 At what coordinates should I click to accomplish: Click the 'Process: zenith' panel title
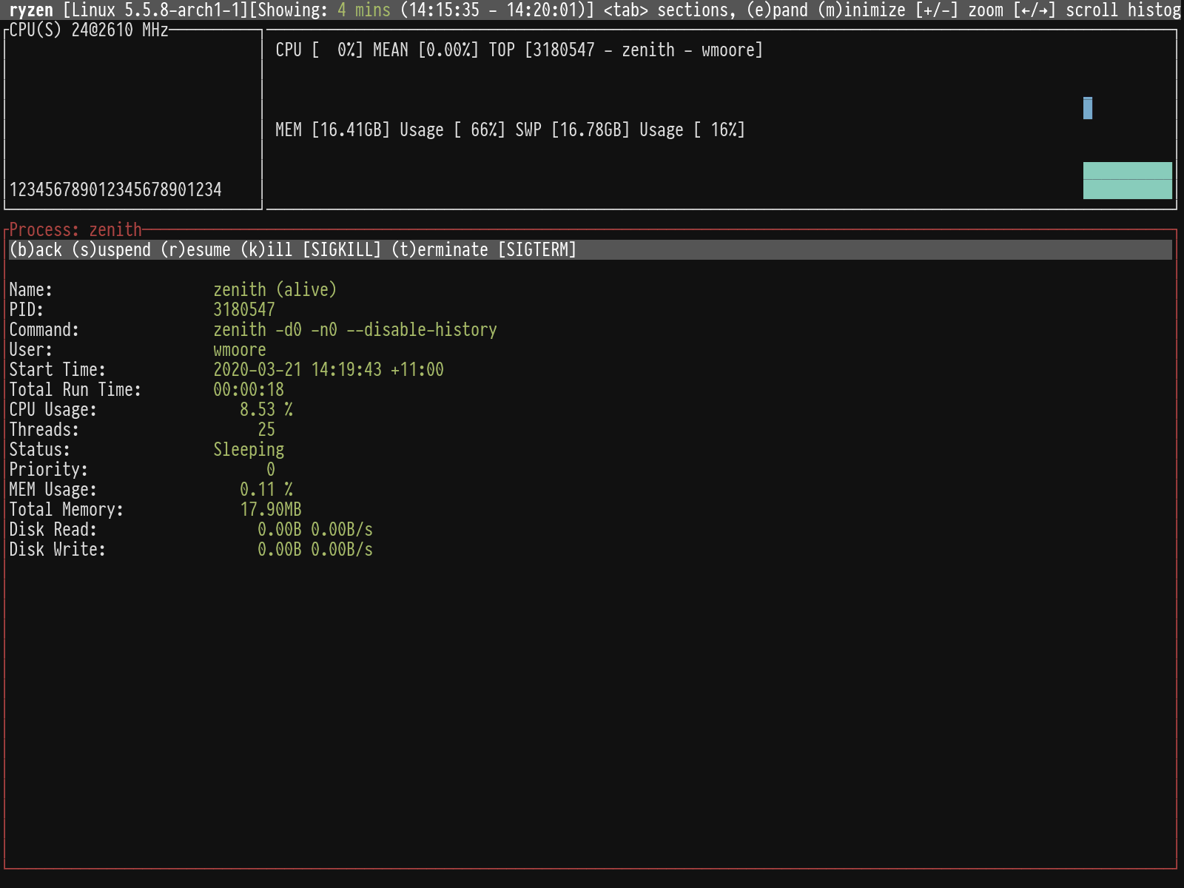coord(75,230)
